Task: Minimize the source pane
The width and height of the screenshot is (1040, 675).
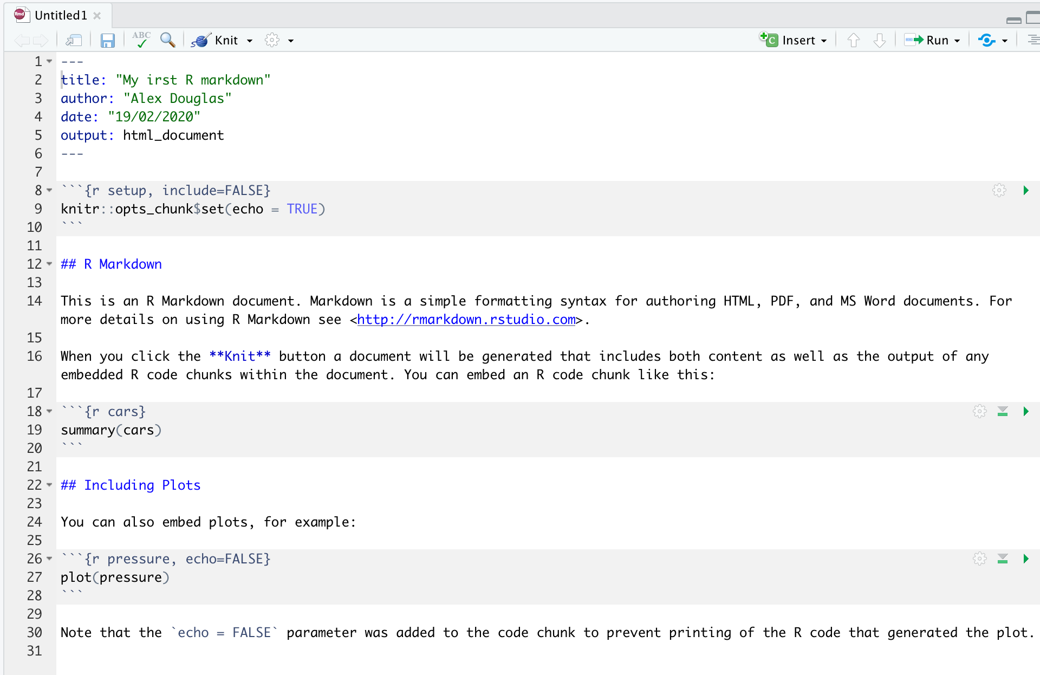Action: (x=1014, y=20)
